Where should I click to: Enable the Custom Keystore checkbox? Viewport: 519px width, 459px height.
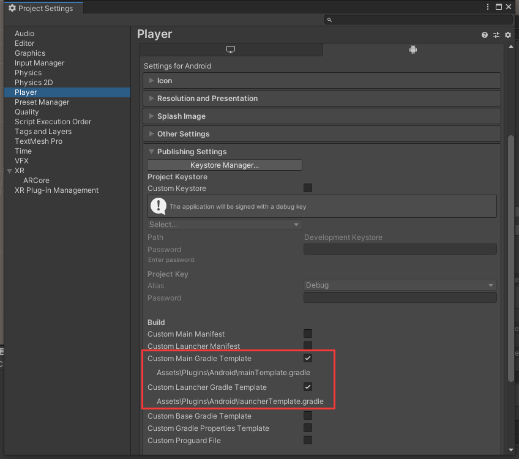point(308,188)
